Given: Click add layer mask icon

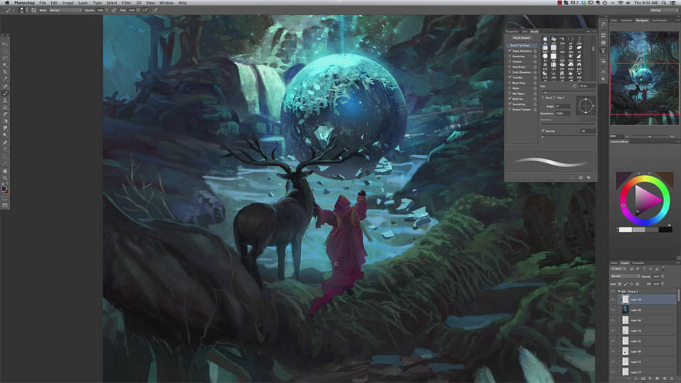Looking at the screenshot, I should pyautogui.click(x=643, y=378).
